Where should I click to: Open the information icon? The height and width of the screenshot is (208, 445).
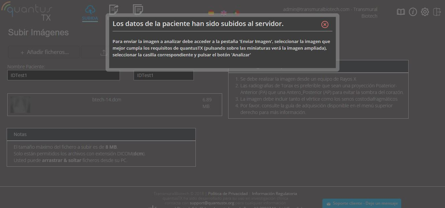click(x=413, y=12)
